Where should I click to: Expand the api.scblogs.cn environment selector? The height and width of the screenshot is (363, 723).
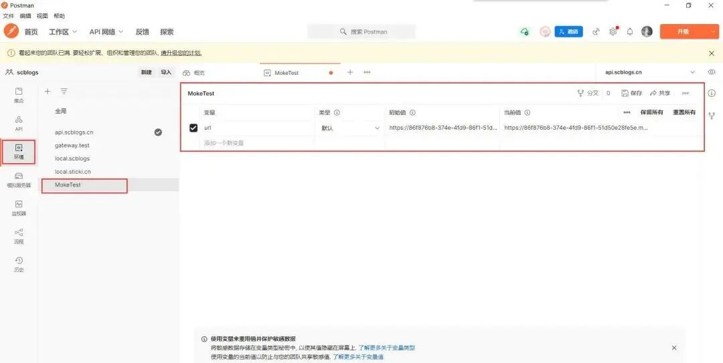692,72
